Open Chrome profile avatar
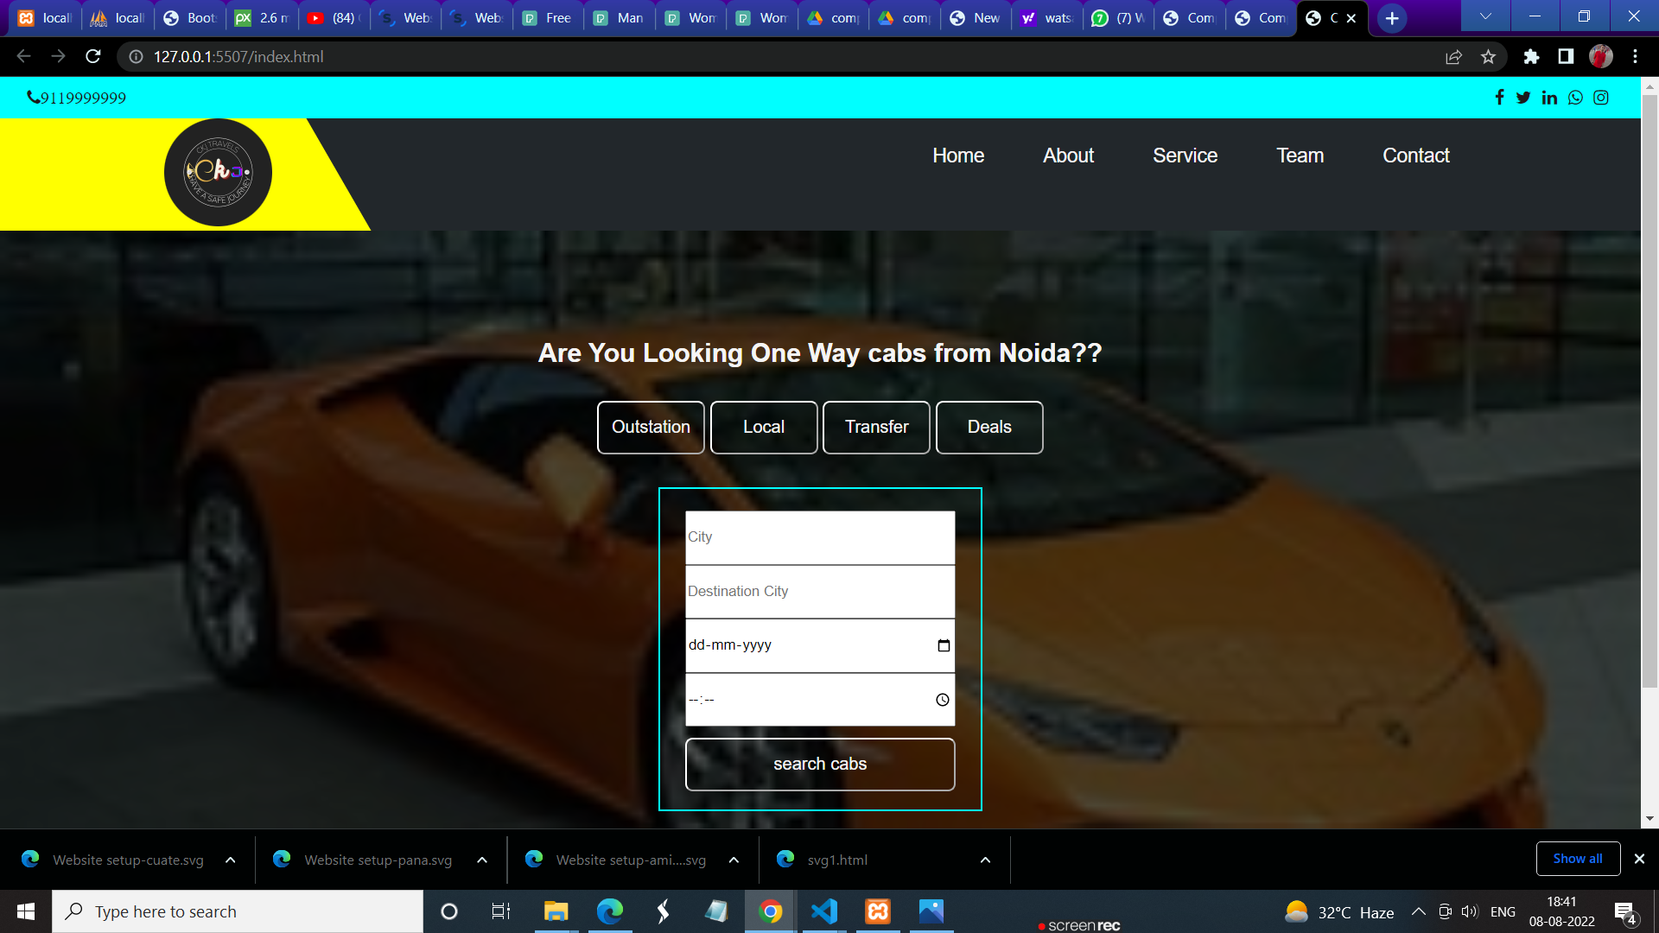The height and width of the screenshot is (933, 1659). [x=1601, y=56]
